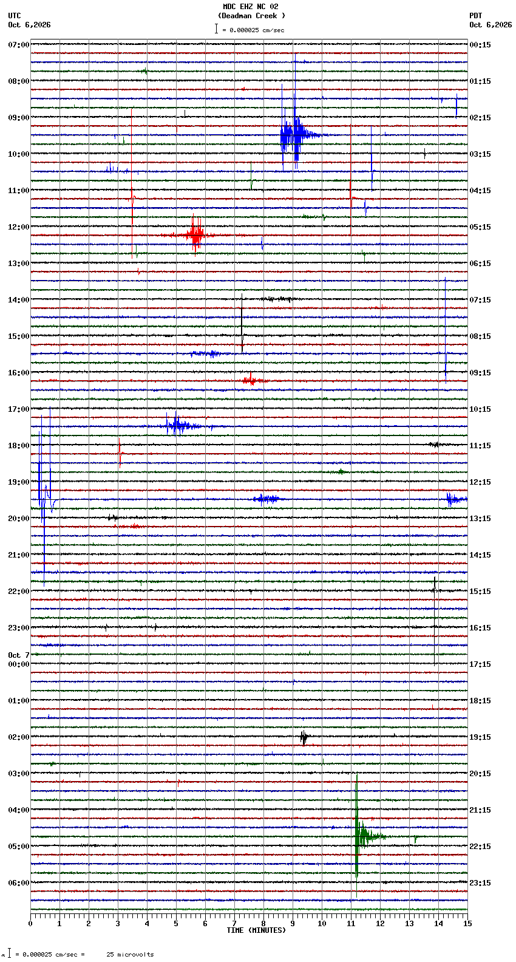516x962 pixels.
Task: Click the '17:00' UTC time label
Action: [x=19, y=409]
